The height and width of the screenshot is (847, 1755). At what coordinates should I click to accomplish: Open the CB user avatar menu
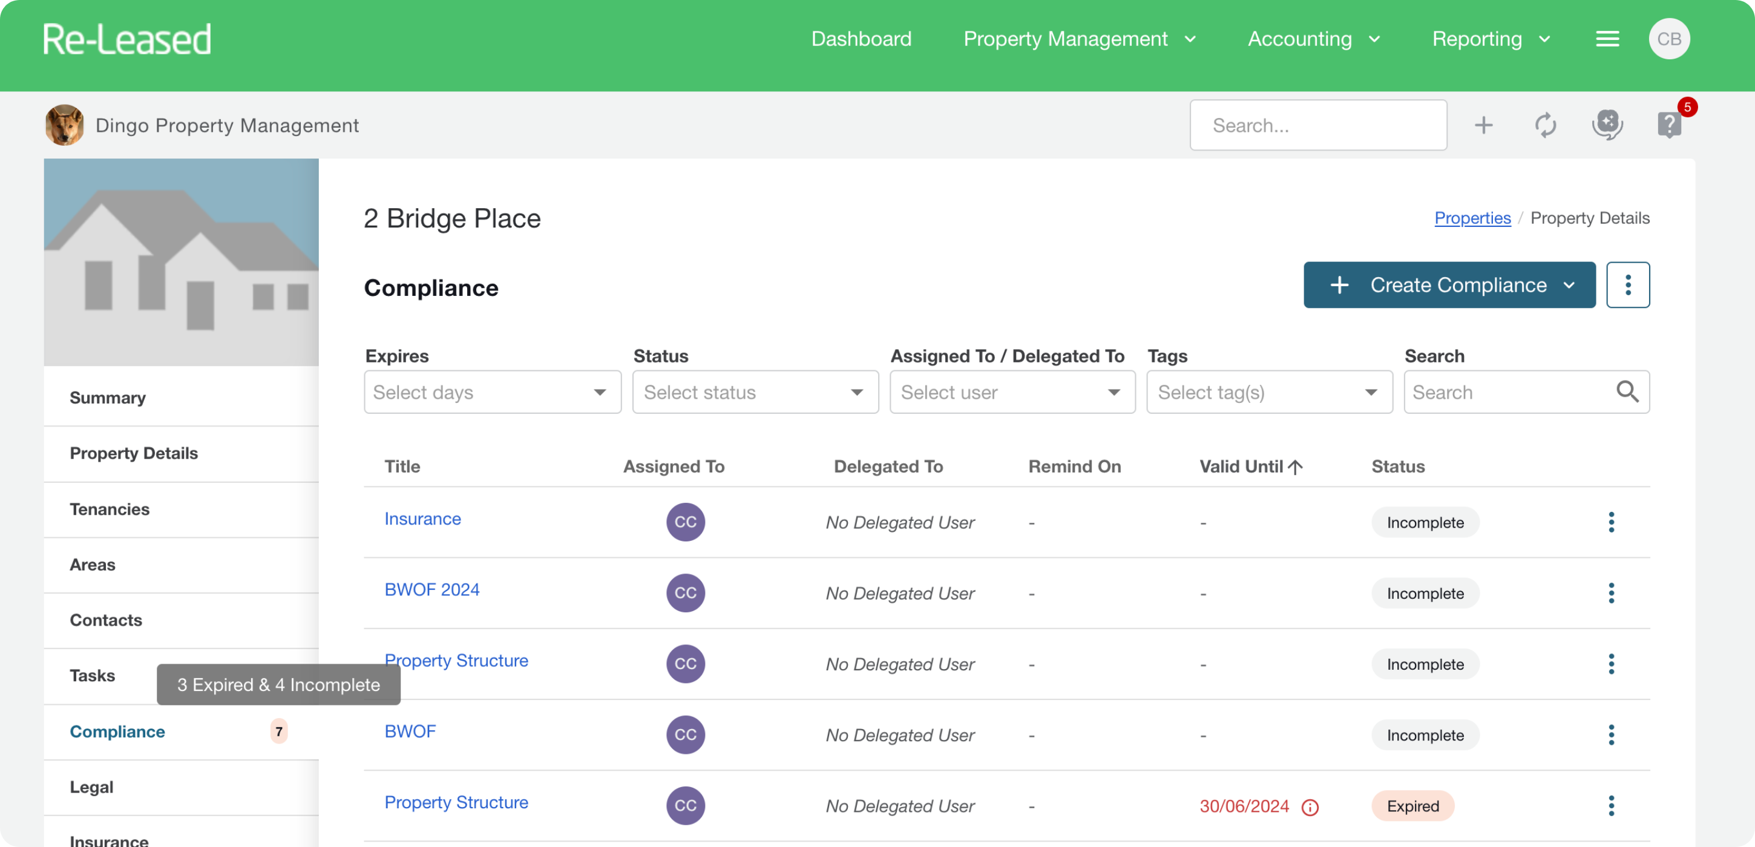(x=1668, y=39)
